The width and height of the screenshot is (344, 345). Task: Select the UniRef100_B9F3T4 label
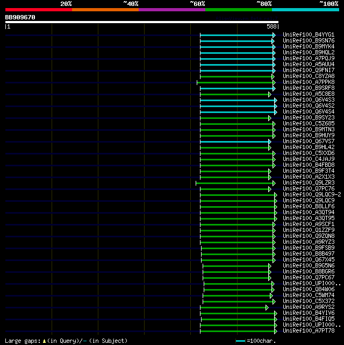click(x=309, y=171)
